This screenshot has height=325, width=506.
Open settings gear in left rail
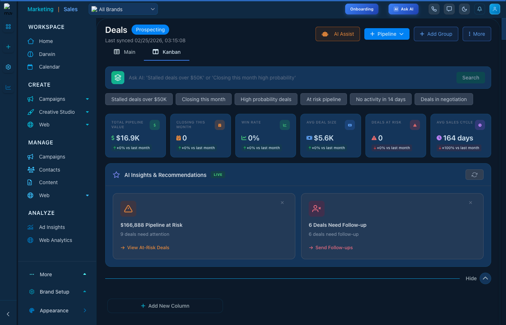coord(8,67)
